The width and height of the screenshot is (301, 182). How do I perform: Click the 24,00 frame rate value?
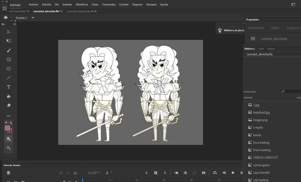click(93, 173)
